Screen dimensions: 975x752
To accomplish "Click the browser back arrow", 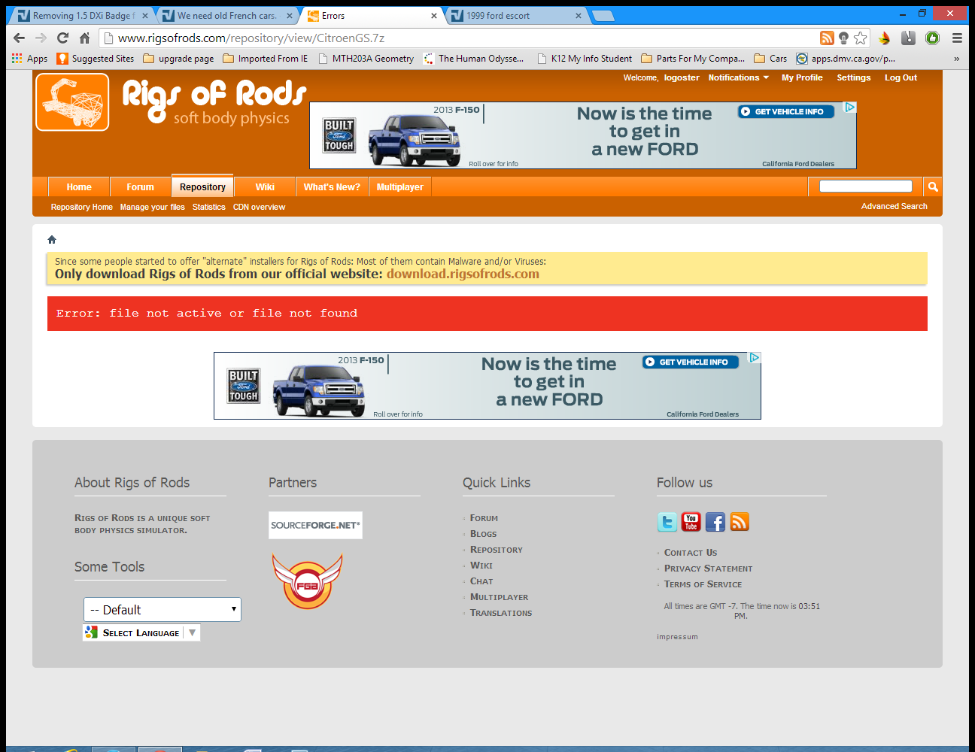I will click(x=19, y=38).
